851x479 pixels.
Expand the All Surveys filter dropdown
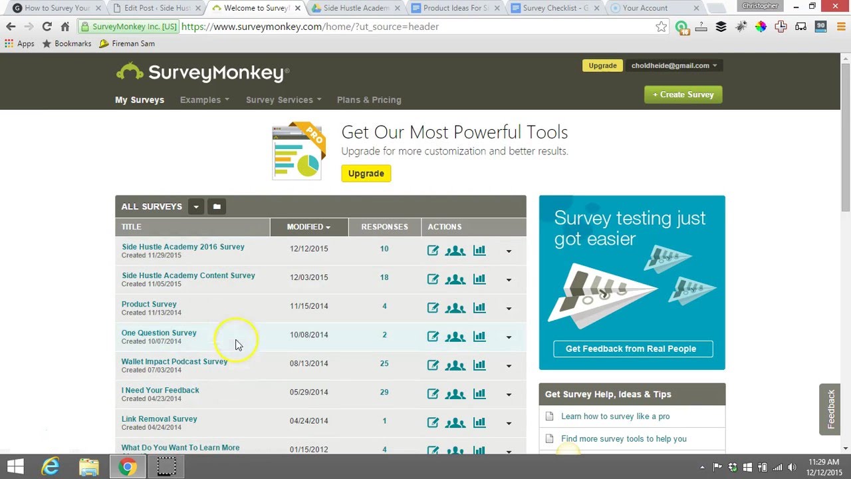(195, 206)
